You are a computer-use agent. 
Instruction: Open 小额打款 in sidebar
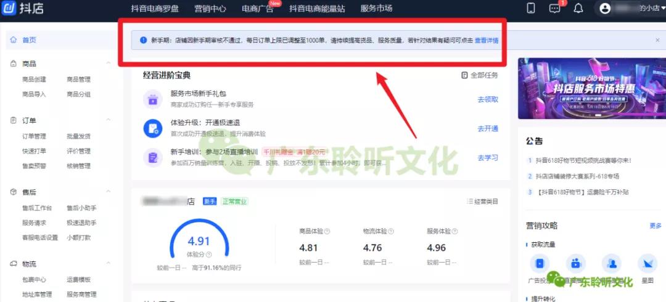78,237
